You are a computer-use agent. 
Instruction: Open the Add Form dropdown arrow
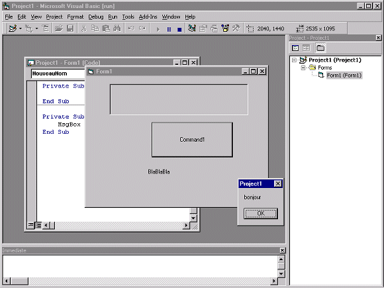pos(36,28)
